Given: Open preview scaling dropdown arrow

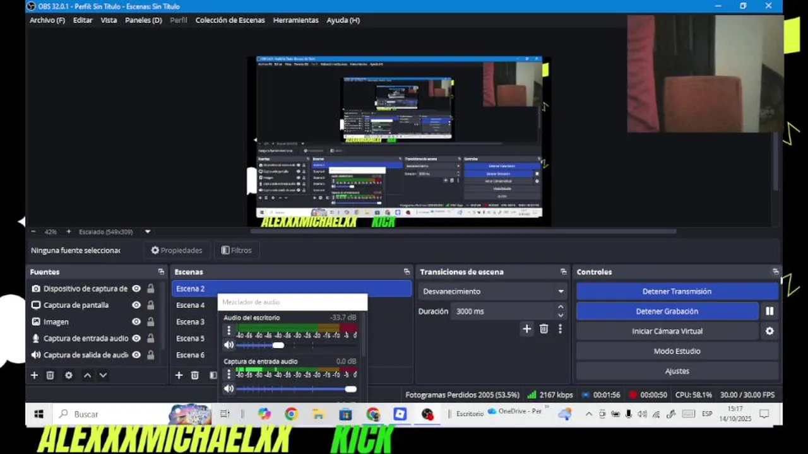Looking at the screenshot, I should point(148,231).
